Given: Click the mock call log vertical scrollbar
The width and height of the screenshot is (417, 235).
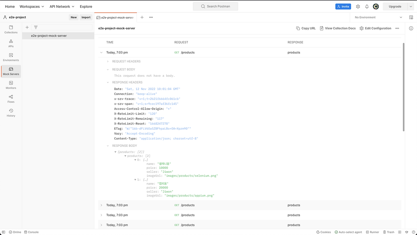Looking at the screenshot, I should pyautogui.click(x=404, y=87).
